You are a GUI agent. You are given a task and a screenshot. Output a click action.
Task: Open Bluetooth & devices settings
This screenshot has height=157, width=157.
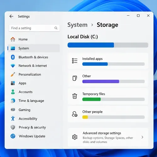[x=34, y=57]
